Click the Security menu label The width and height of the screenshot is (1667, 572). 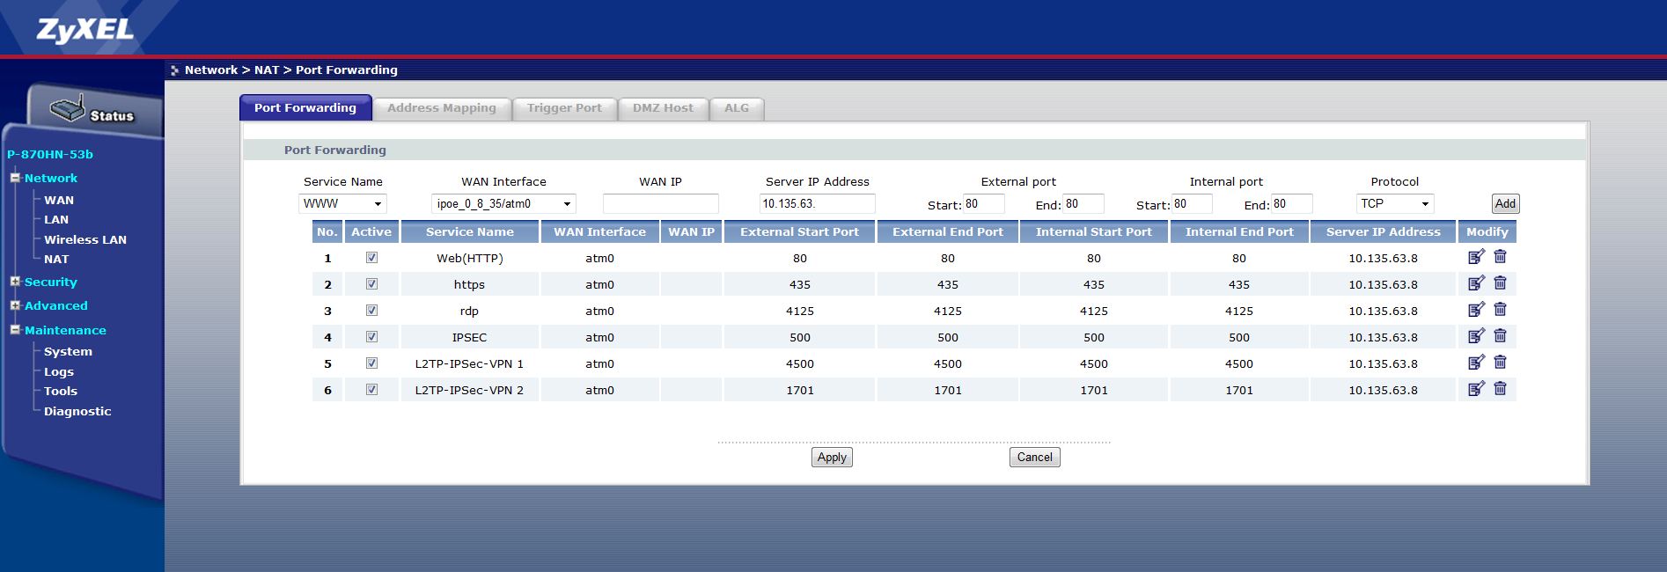[x=51, y=282]
